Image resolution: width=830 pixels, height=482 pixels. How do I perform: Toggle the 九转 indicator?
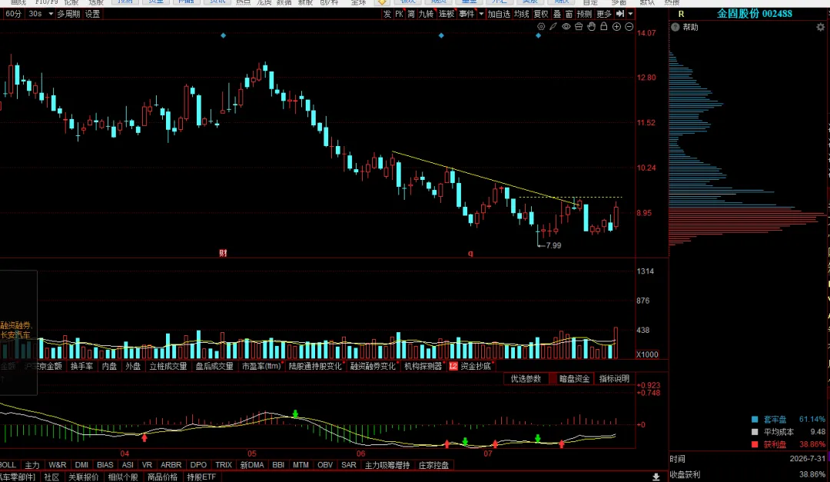click(426, 14)
